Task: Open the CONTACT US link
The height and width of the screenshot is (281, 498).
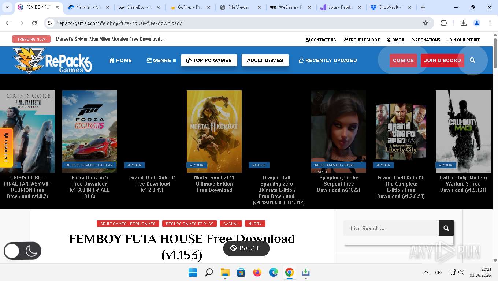Action: 321,40
